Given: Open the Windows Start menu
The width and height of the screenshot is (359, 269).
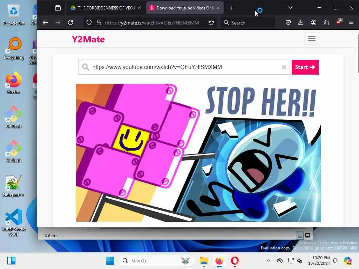Looking at the screenshot, I should [110, 261].
